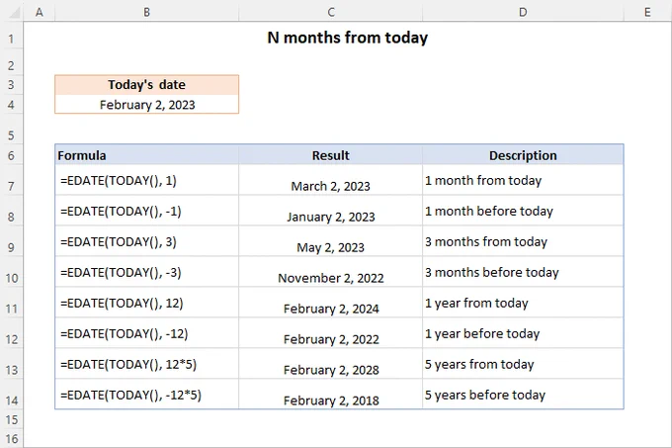Select formula cell '=EDATE(TODAY(), -12)'
The image size is (672, 448).
146,333
